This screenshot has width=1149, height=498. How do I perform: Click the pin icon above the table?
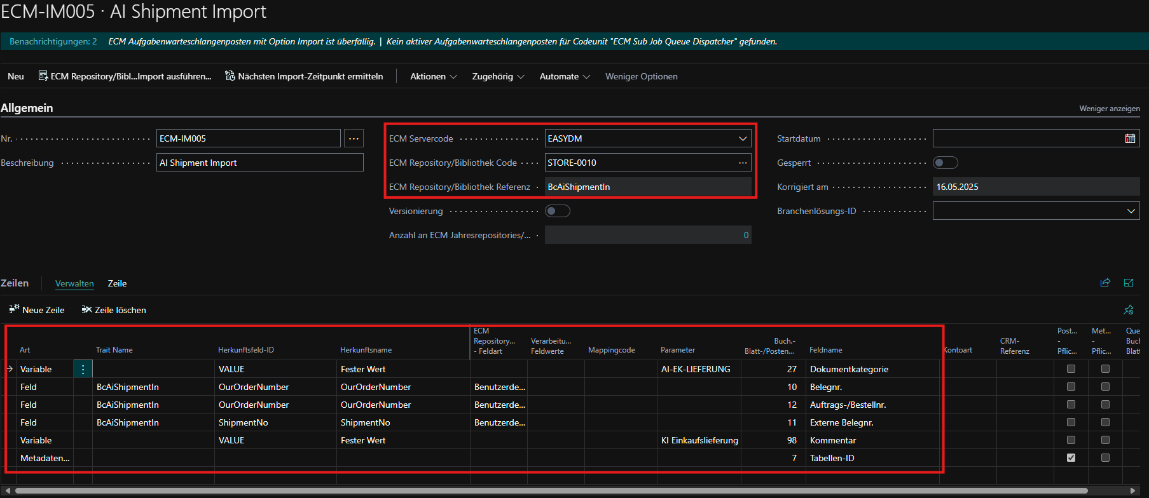click(x=1129, y=310)
